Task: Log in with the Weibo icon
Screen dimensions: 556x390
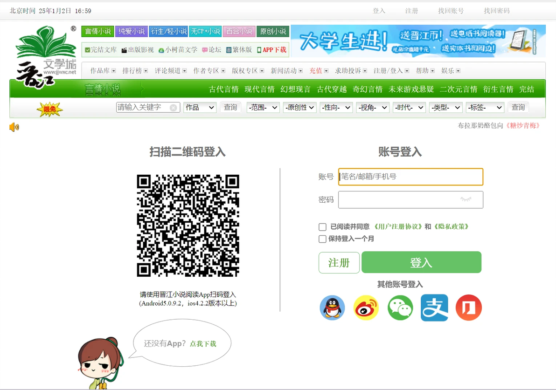Action: (x=366, y=308)
